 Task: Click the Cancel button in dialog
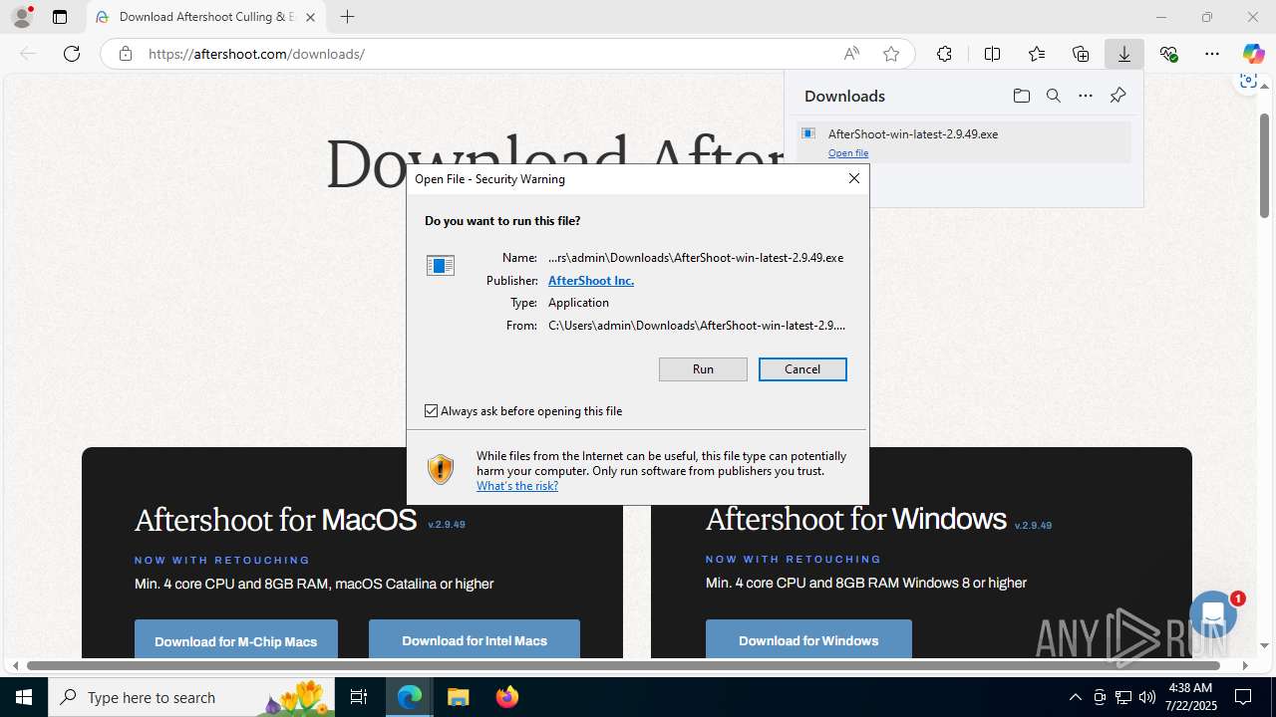pos(802,369)
